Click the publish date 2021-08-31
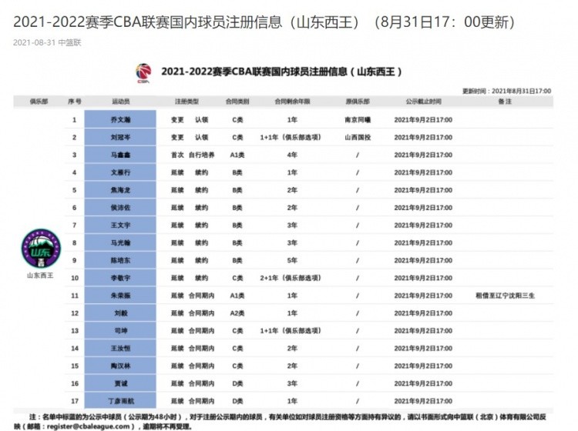578x431 pixels. [34, 42]
